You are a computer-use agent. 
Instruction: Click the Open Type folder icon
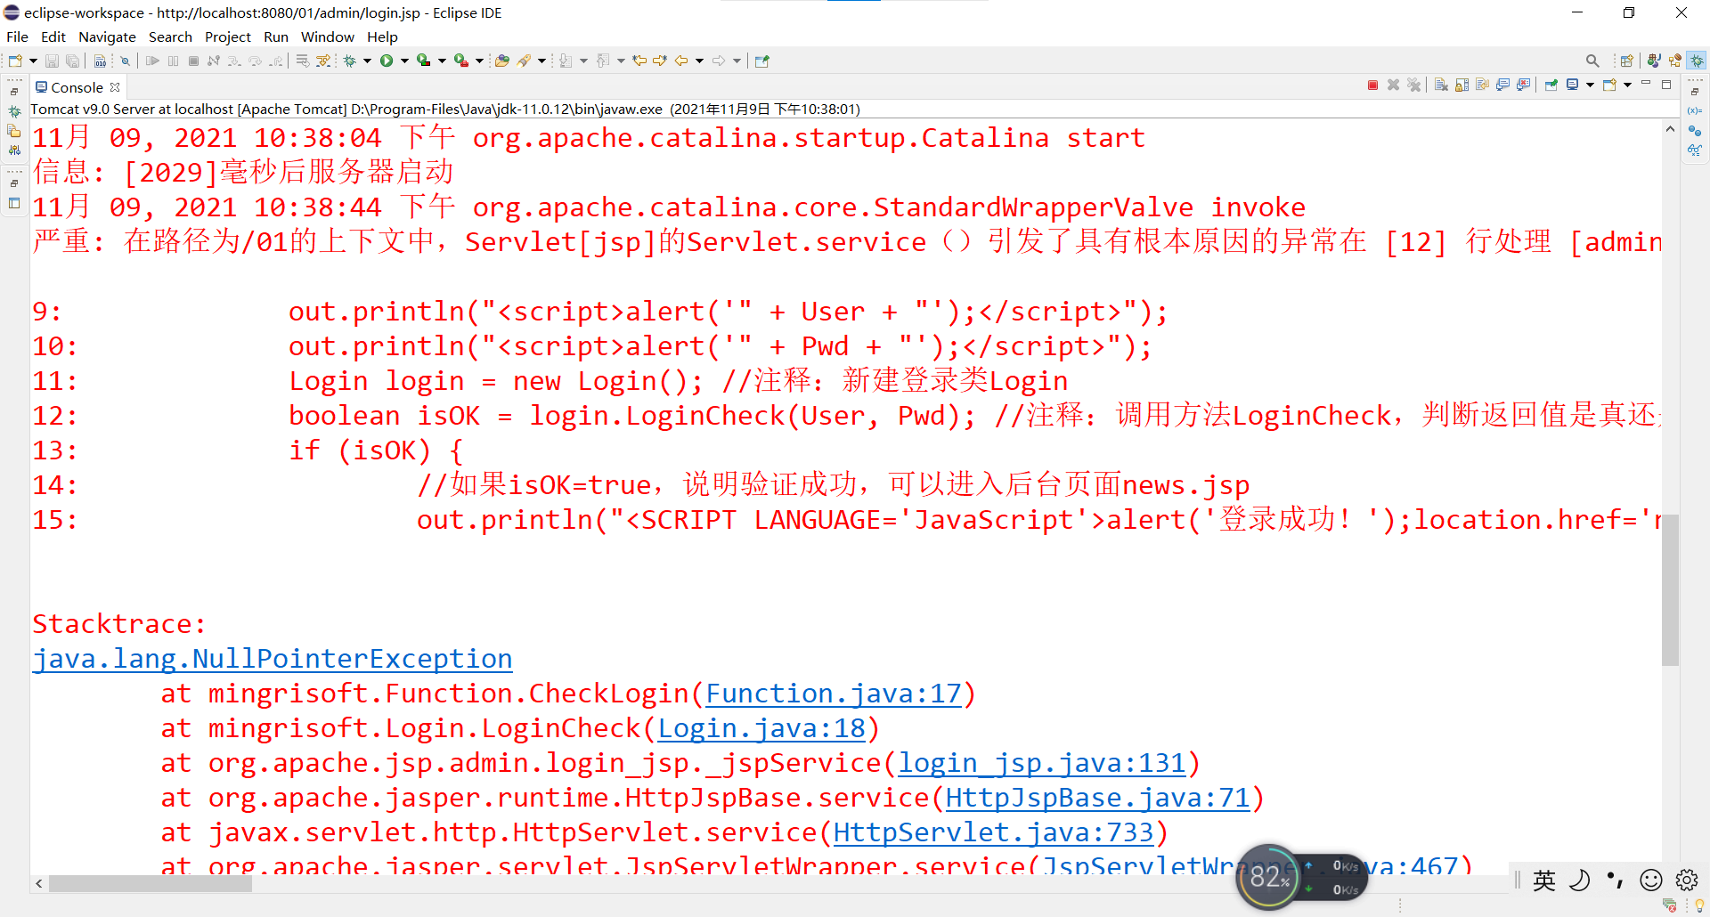(x=502, y=61)
